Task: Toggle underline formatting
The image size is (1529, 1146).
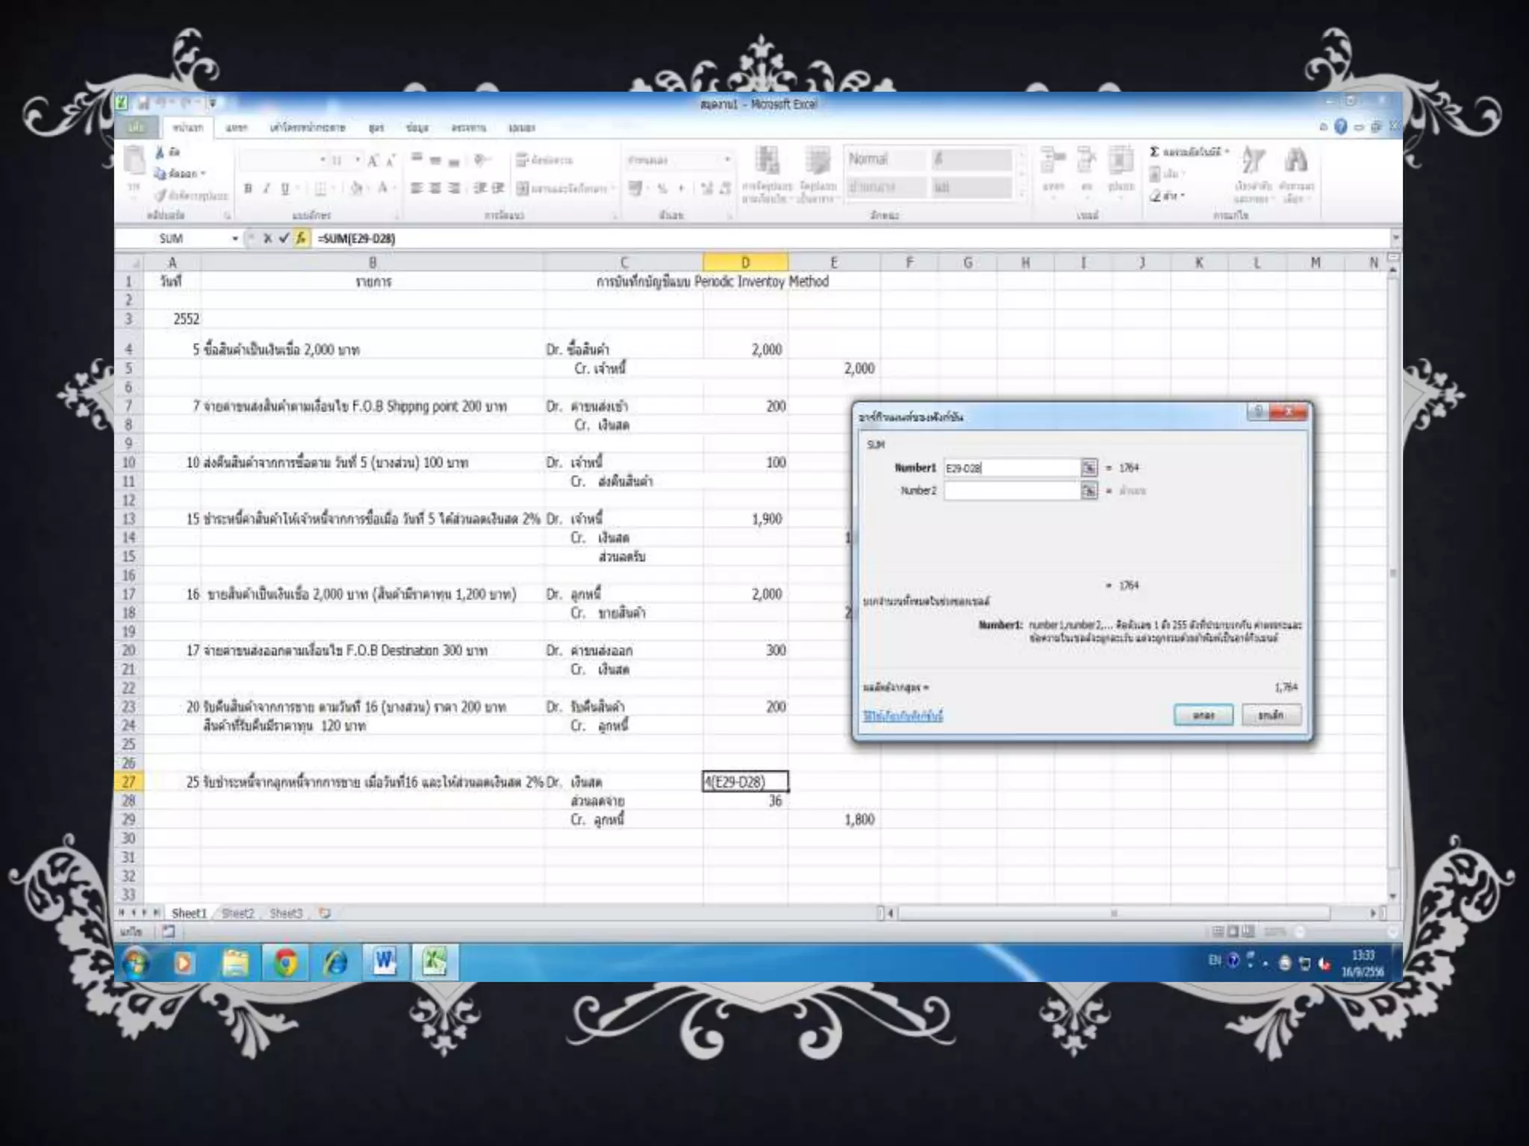Action: (284, 188)
